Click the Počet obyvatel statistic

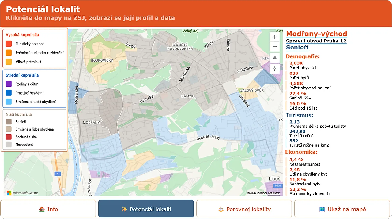[303, 66]
